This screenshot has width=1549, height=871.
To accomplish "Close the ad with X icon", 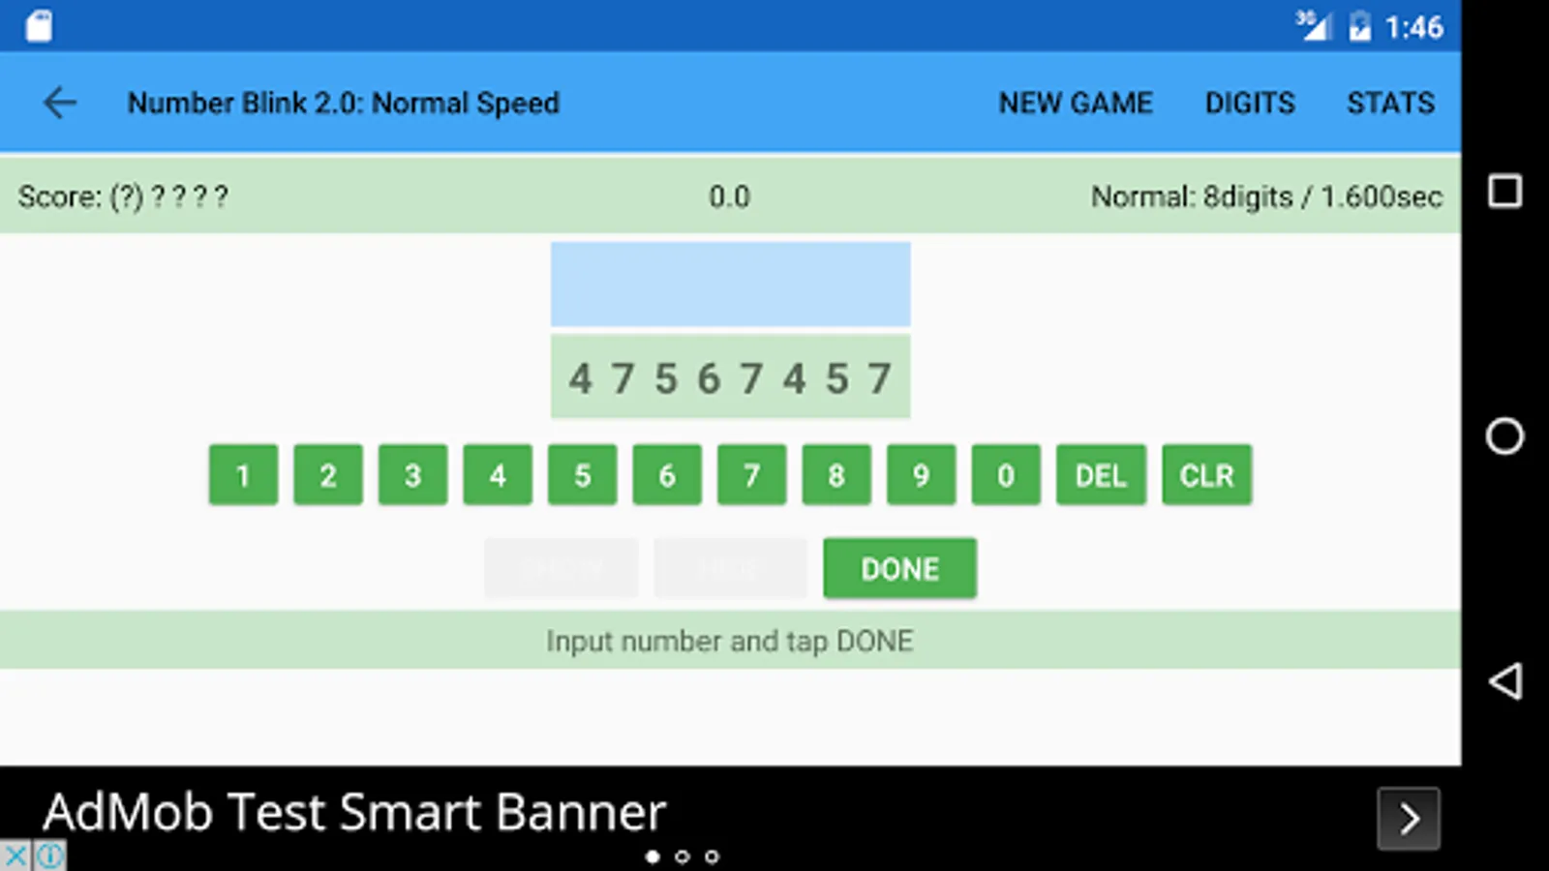I will pyautogui.click(x=15, y=856).
